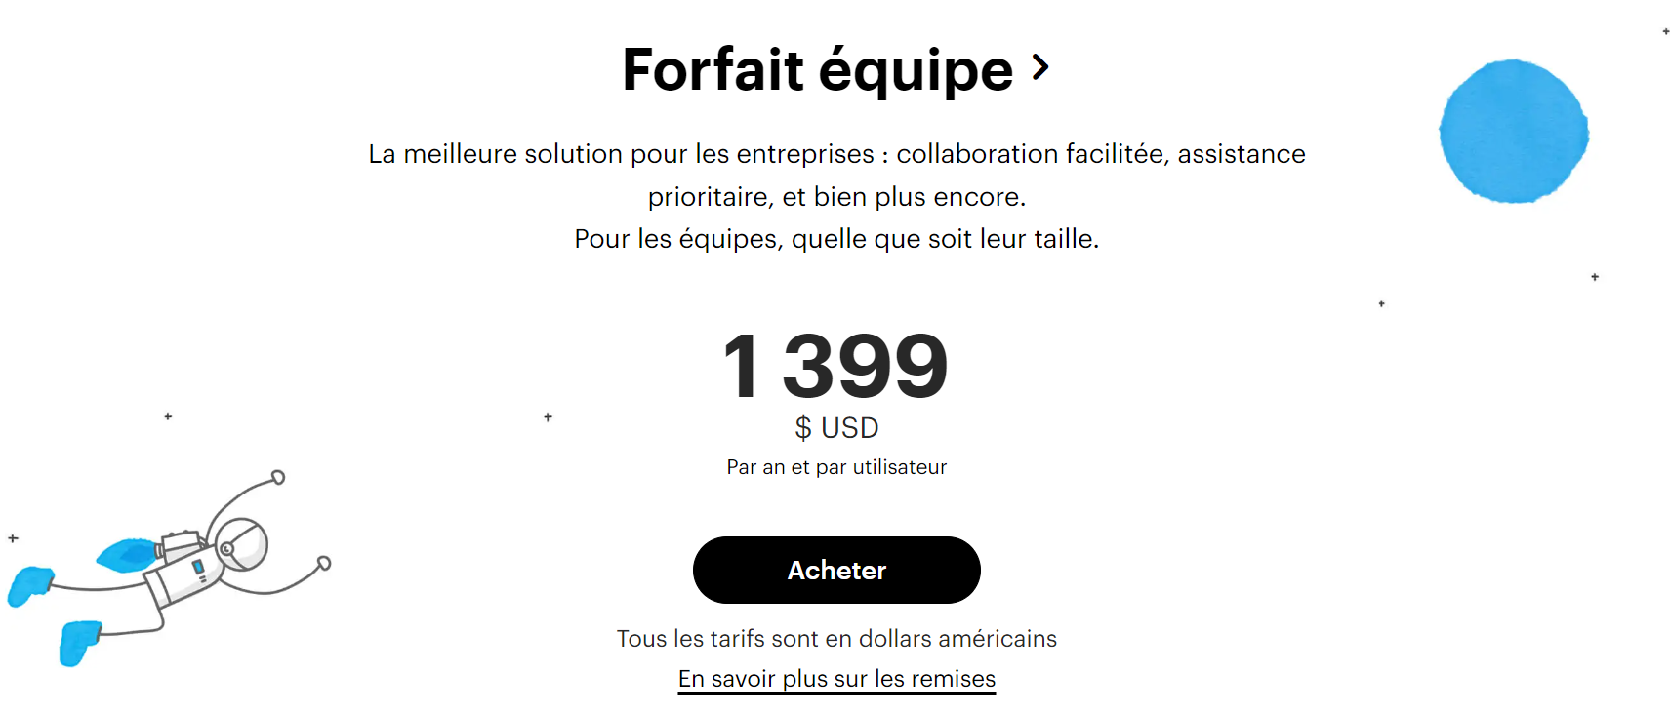Image resolution: width=1670 pixels, height=712 pixels.
Task: Click the Tous les tarifs disclaimer text
Action: pos(835,639)
